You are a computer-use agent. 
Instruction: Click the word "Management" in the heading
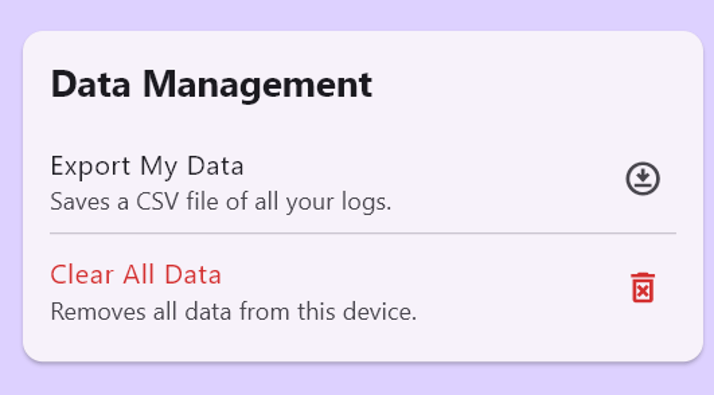(257, 85)
